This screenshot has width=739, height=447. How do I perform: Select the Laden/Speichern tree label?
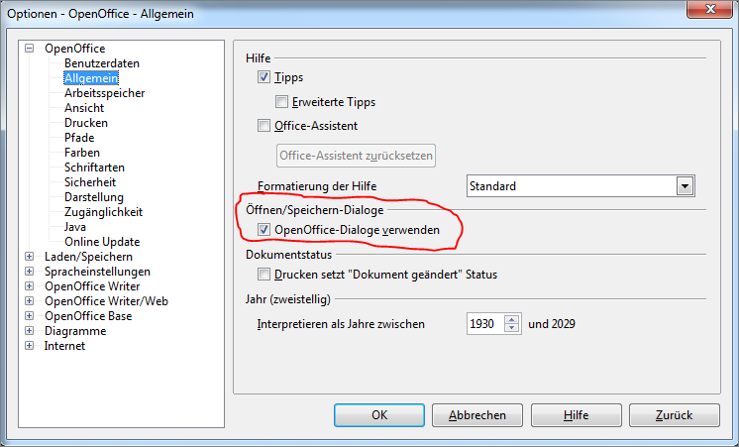(88, 257)
